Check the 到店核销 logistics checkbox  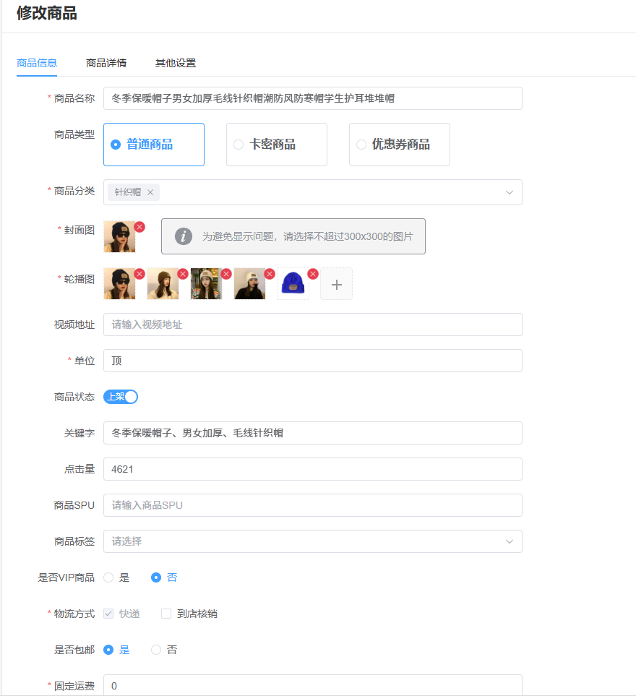coord(166,614)
